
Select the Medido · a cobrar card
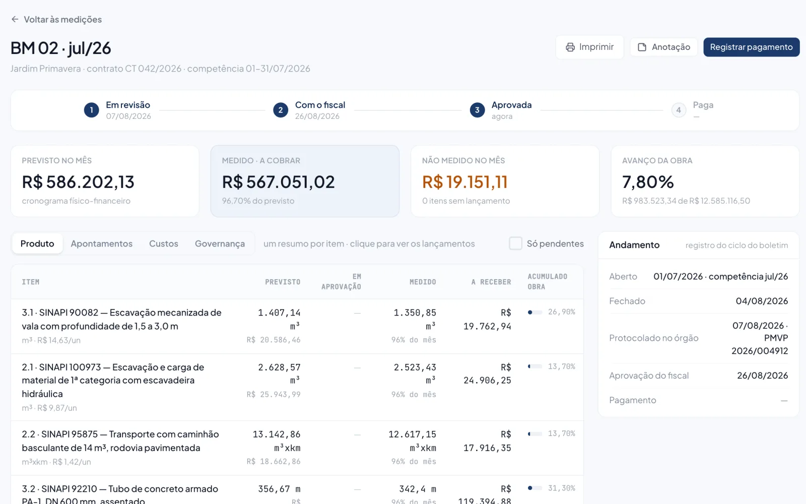pyautogui.click(x=305, y=181)
